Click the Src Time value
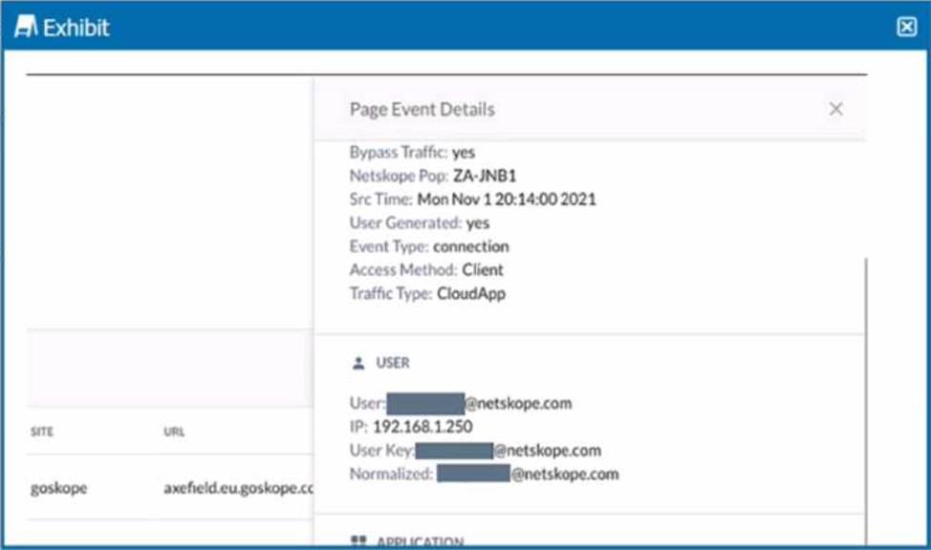The width and height of the screenshot is (931, 550). pyautogui.click(x=507, y=200)
